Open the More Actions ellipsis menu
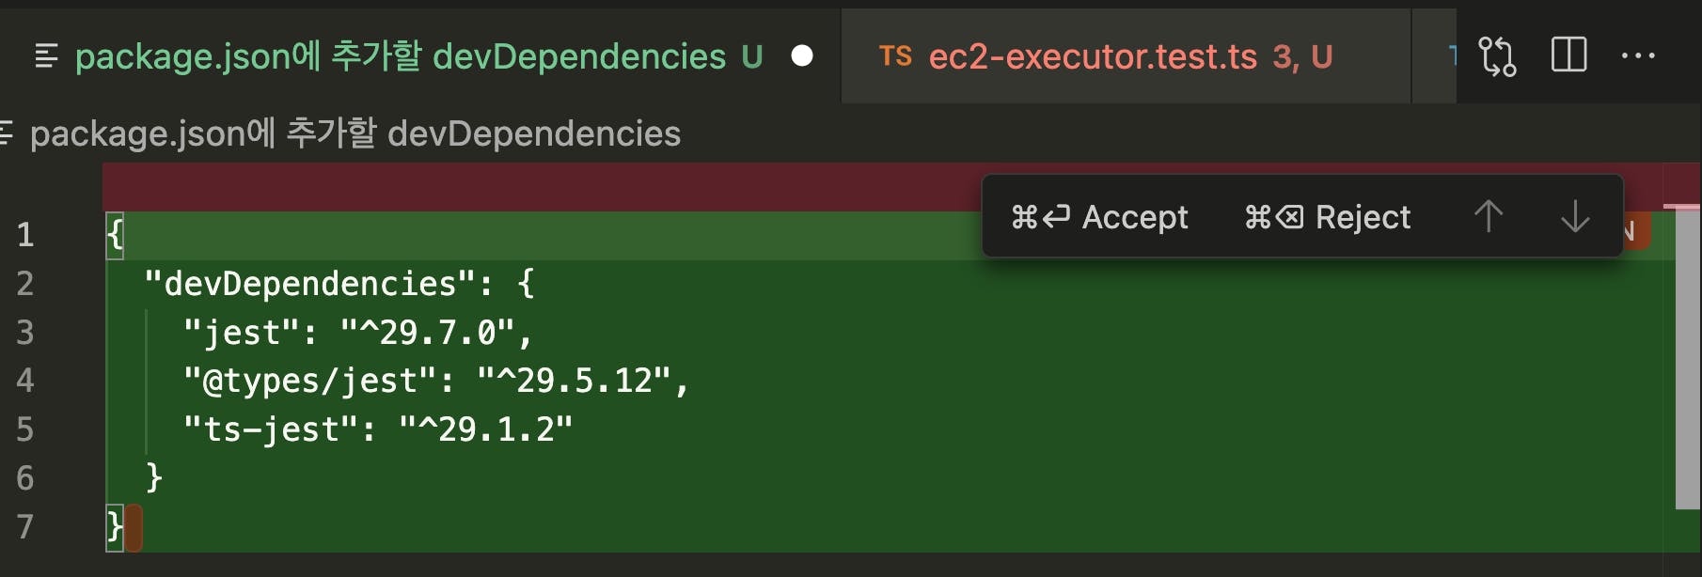 pos(1638,56)
